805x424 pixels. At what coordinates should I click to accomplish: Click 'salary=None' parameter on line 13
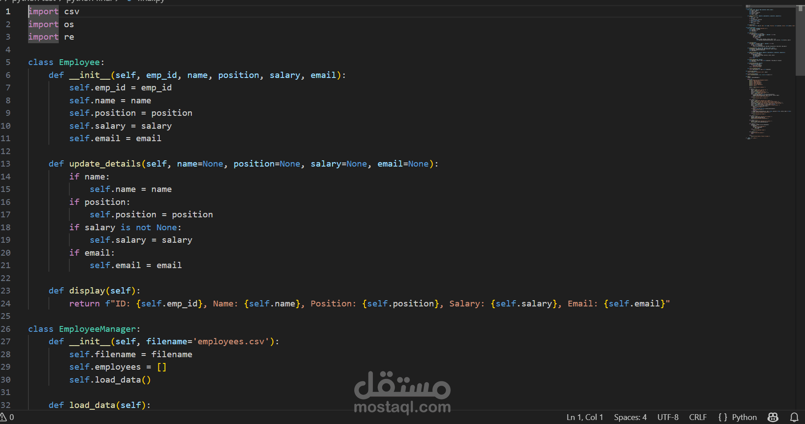tap(339, 164)
